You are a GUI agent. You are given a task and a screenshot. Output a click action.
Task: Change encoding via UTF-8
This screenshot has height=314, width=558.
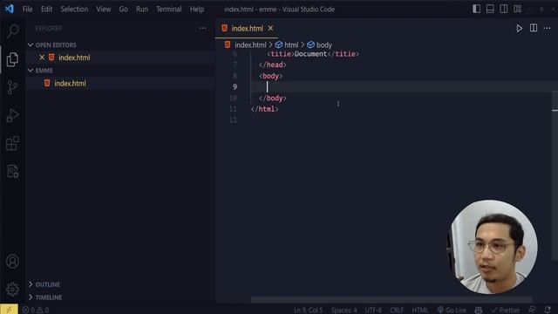(x=373, y=311)
